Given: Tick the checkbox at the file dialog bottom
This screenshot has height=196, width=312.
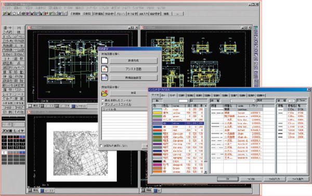Looking at the screenshot, I should point(101,146).
